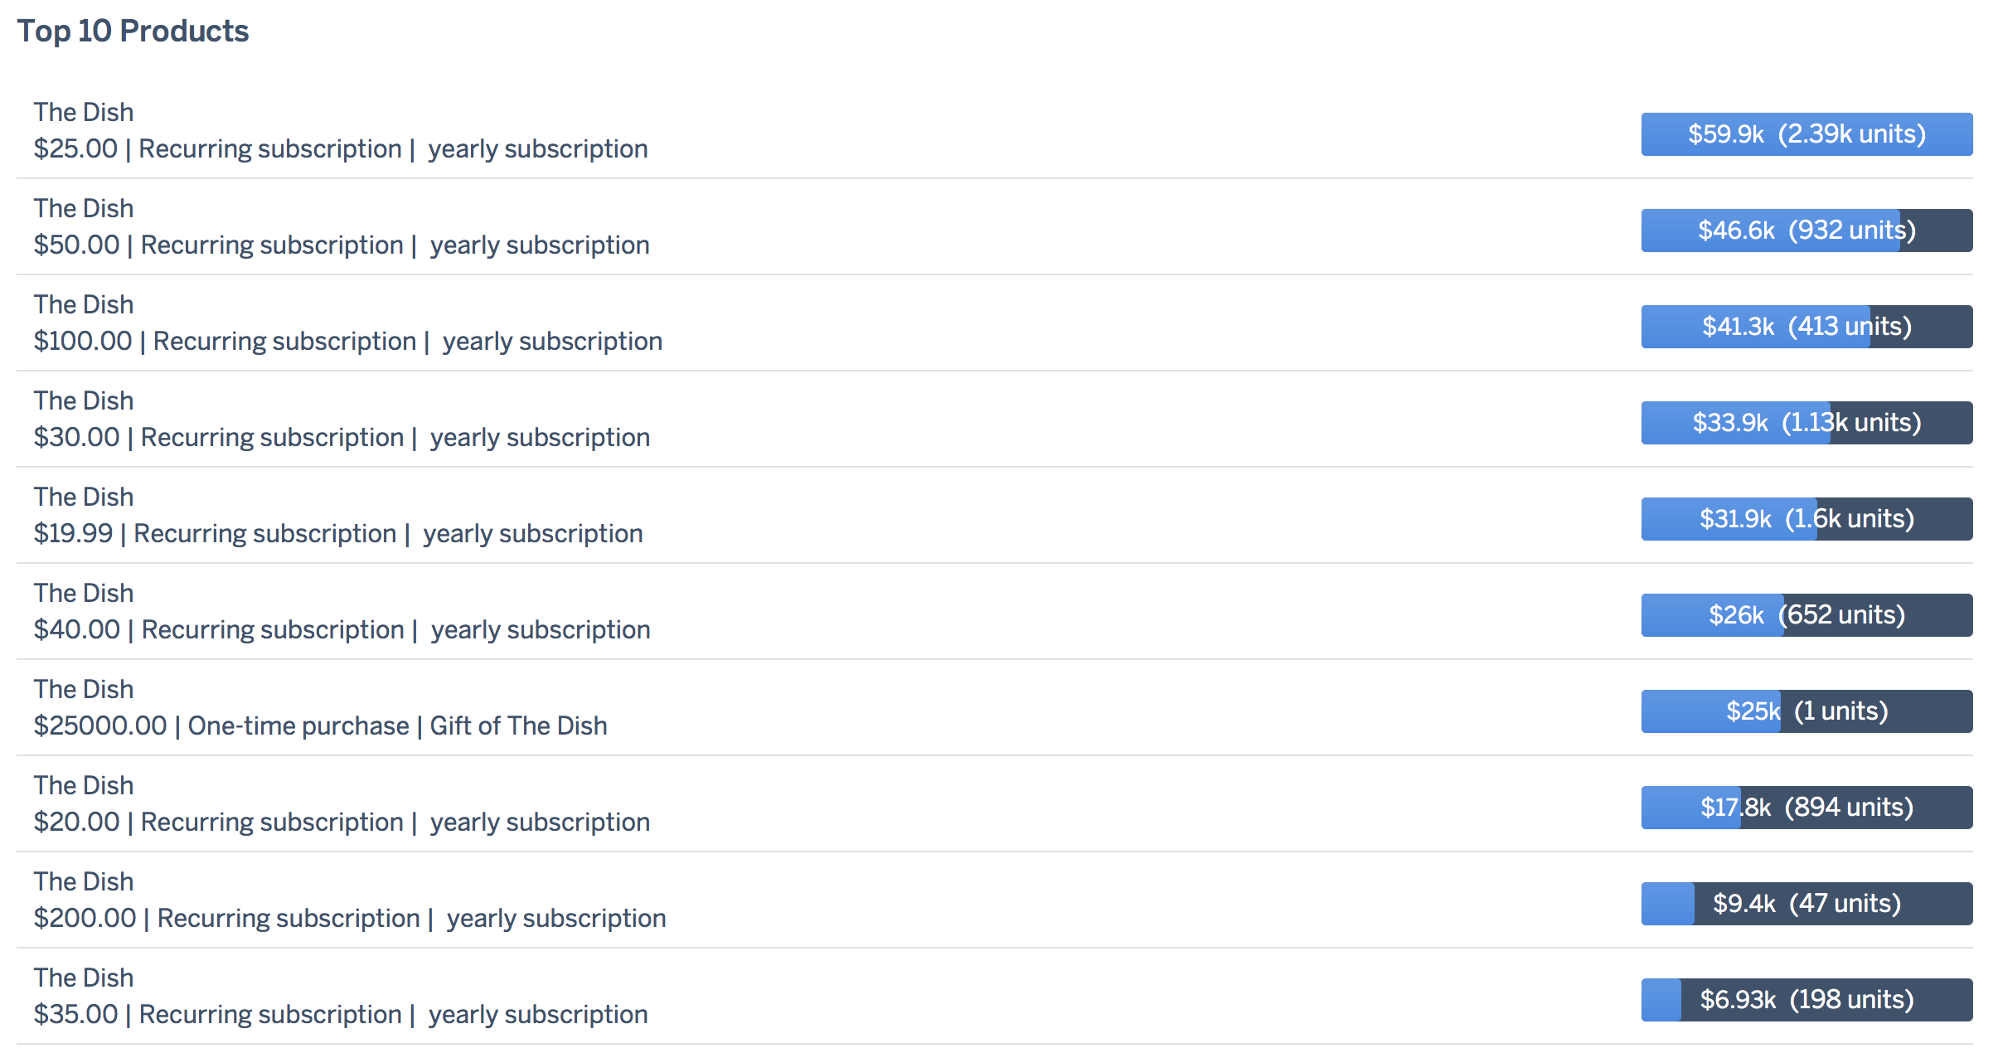Viewport: 2003px width, 1053px height.
Task: Click the $33.9k (1.13k units) bar
Action: [x=1807, y=423]
